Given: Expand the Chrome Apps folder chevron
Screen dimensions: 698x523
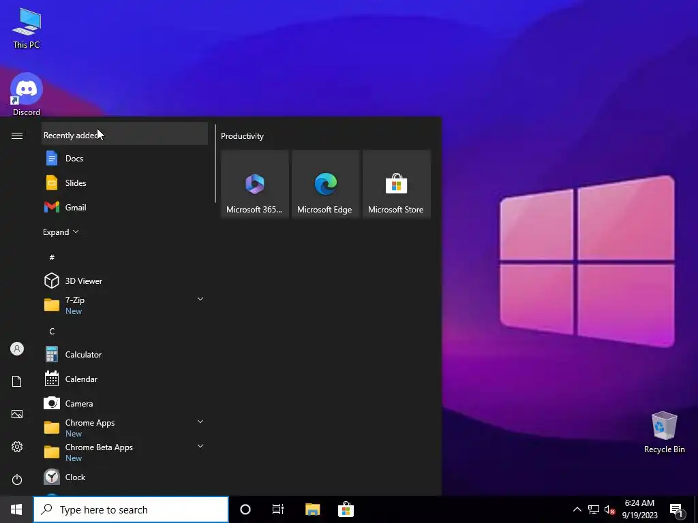Looking at the screenshot, I should click(x=200, y=421).
